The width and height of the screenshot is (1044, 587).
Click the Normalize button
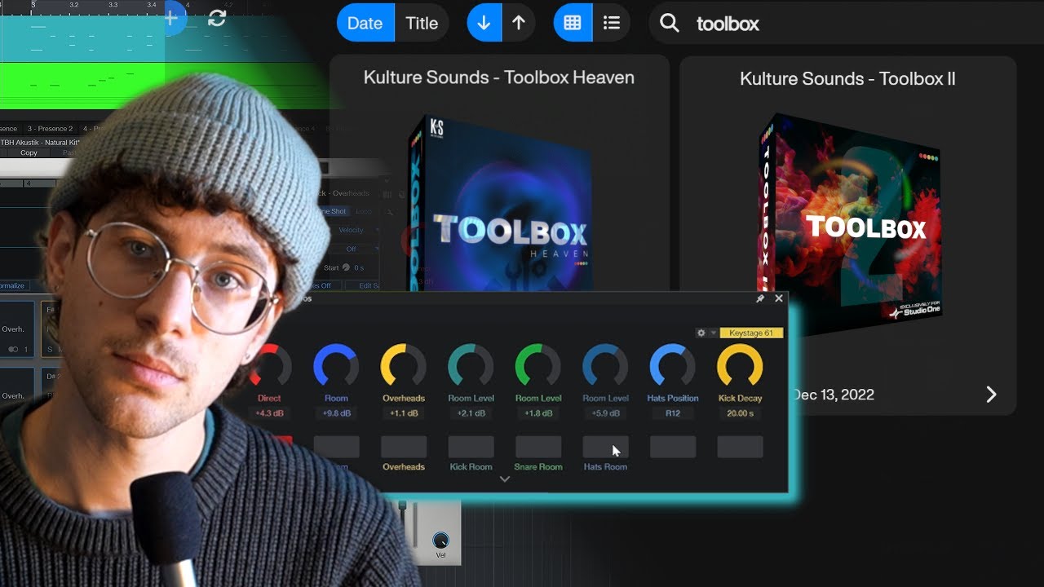(x=13, y=285)
